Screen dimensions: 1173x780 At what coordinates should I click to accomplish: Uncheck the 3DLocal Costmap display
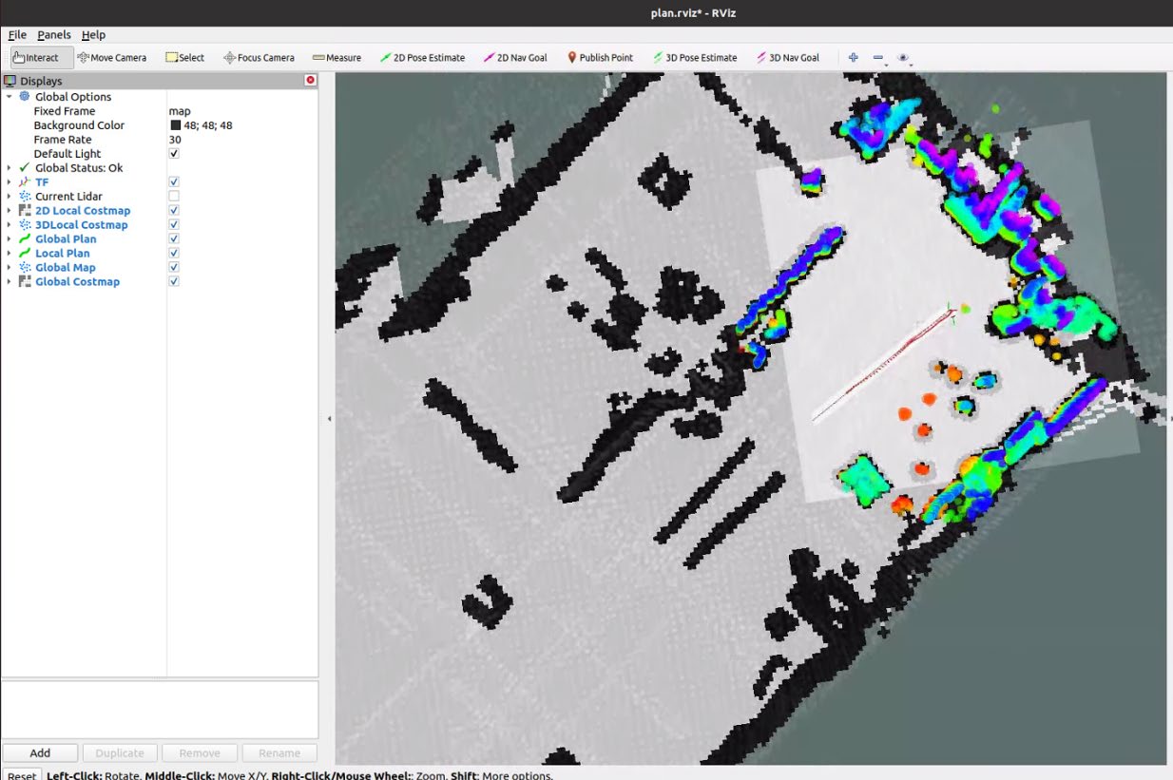(x=174, y=225)
